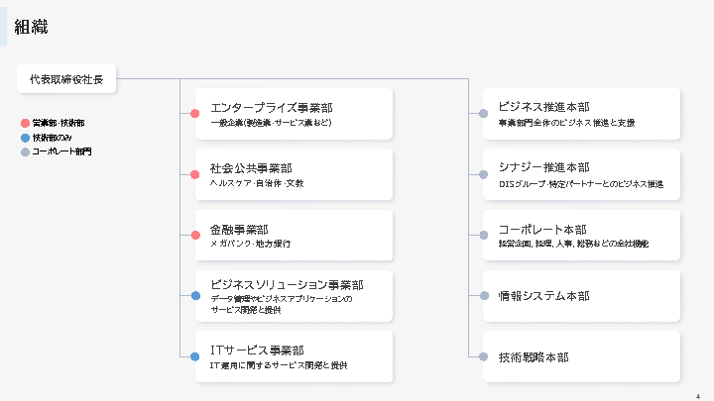Click the gray dot beside 技術戦略本部
The width and height of the screenshot is (714, 401).
click(483, 355)
